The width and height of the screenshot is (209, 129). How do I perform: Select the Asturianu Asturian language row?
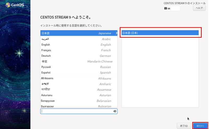79,95
